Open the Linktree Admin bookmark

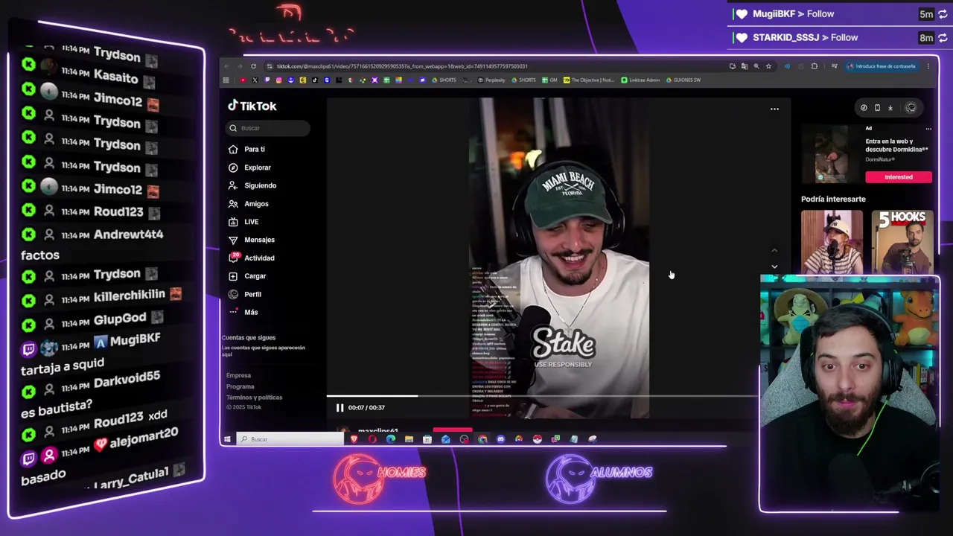pyautogui.click(x=640, y=80)
